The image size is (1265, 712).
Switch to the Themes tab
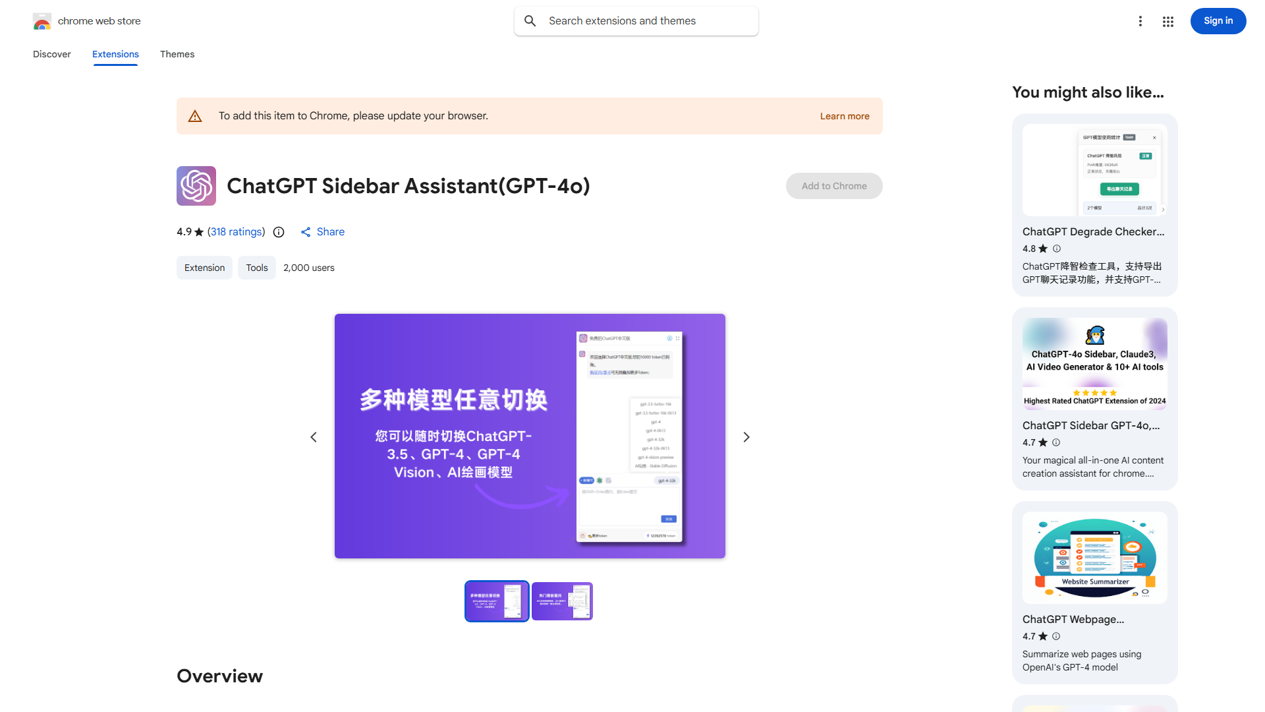click(177, 54)
